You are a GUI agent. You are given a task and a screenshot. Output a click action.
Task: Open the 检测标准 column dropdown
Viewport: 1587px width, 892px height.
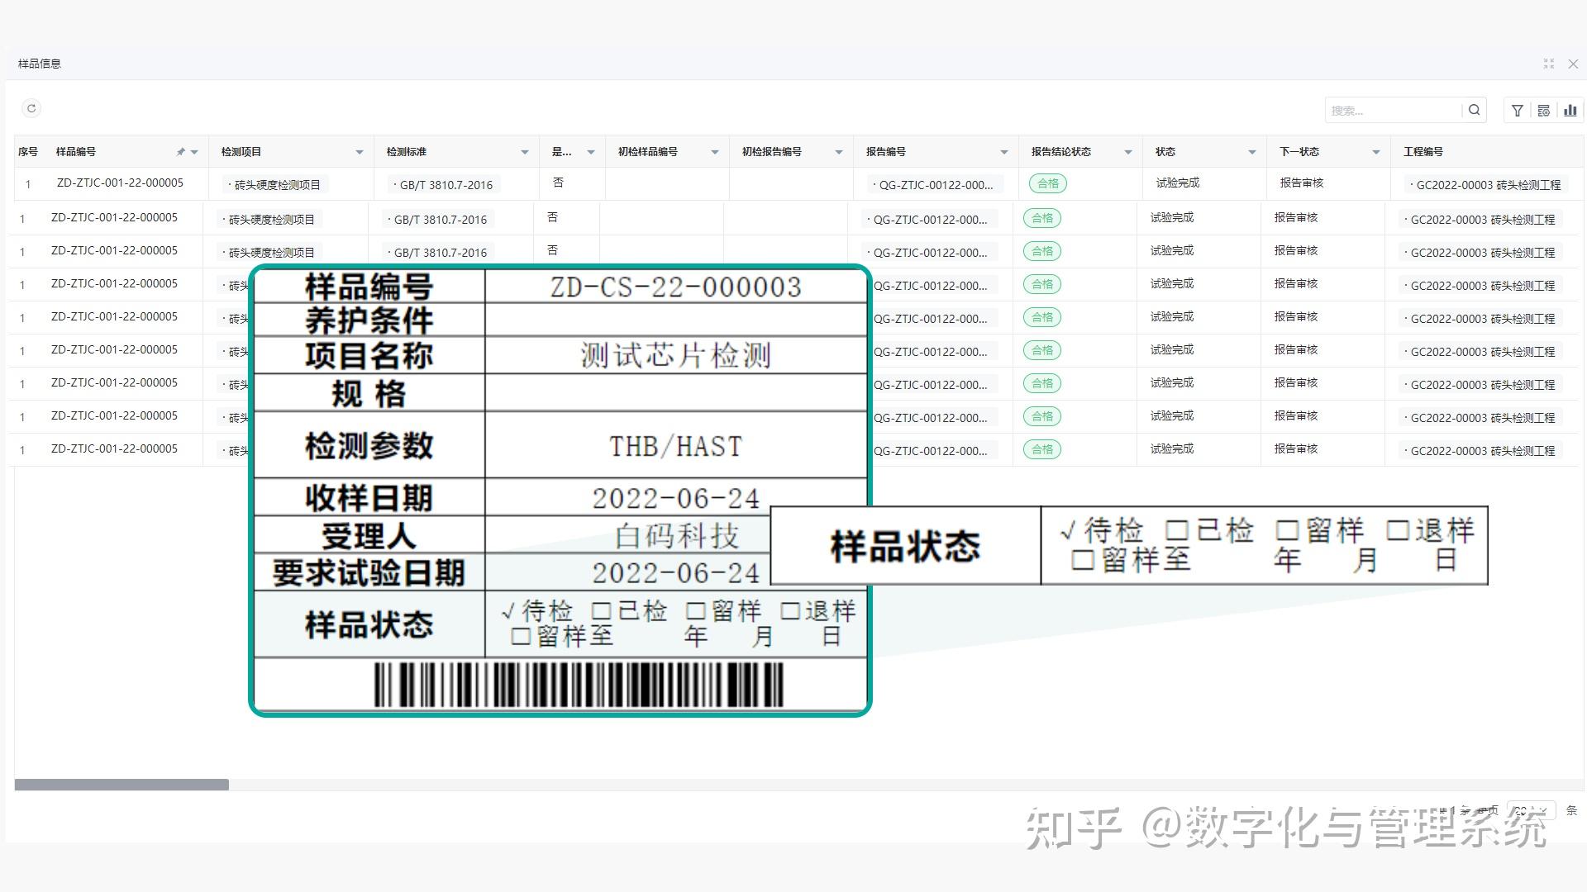point(525,152)
